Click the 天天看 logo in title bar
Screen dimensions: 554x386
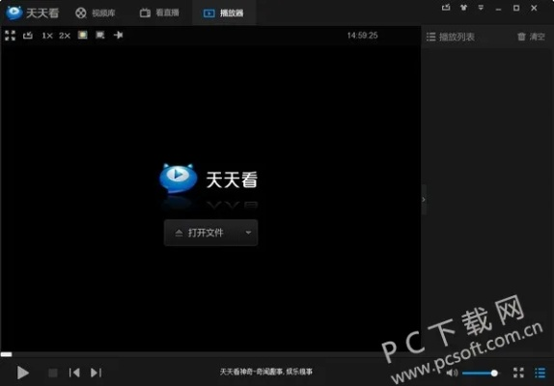[x=32, y=13]
